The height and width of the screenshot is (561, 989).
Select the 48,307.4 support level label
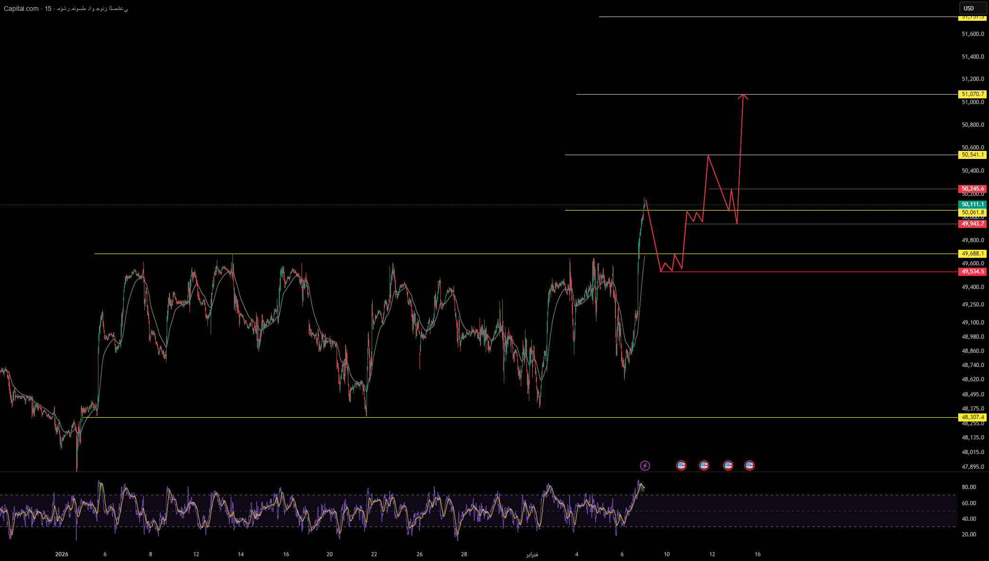point(972,417)
